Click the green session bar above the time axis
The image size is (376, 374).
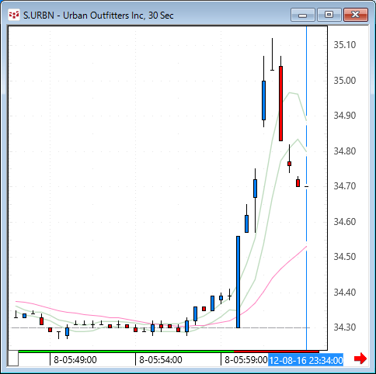coord(126,351)
